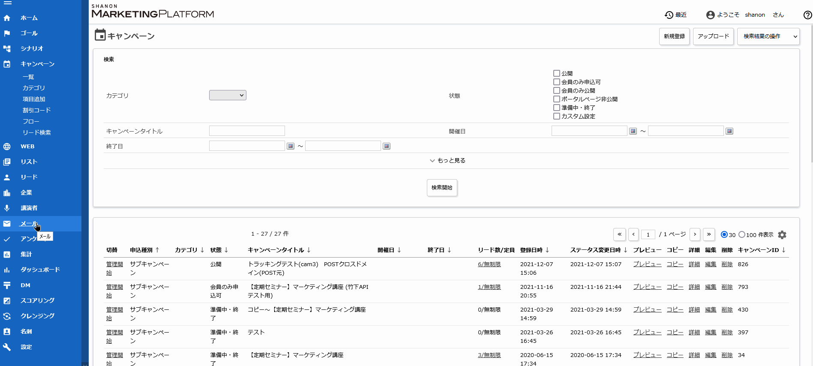This screenshot has height=366, width=813.
Task: Click the クレンジング cleansing icon
Action: point(7,316)
